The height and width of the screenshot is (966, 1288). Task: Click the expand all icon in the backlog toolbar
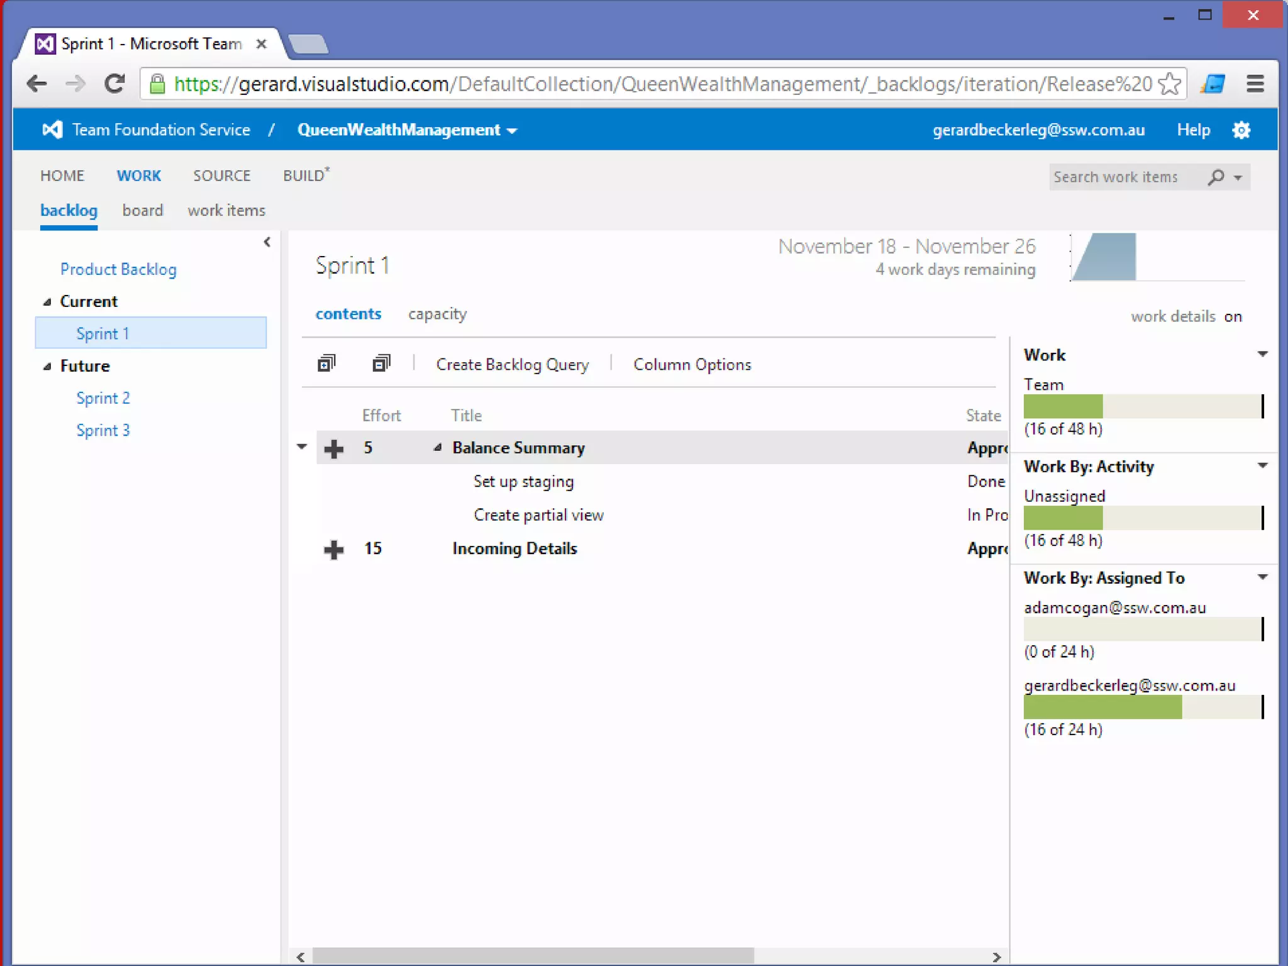click(326, 364)
